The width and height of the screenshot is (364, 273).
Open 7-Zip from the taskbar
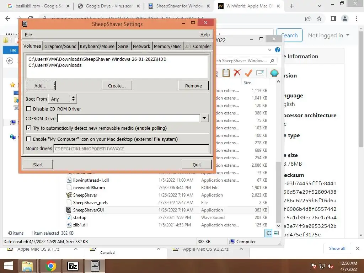click(x=73, y=266)
